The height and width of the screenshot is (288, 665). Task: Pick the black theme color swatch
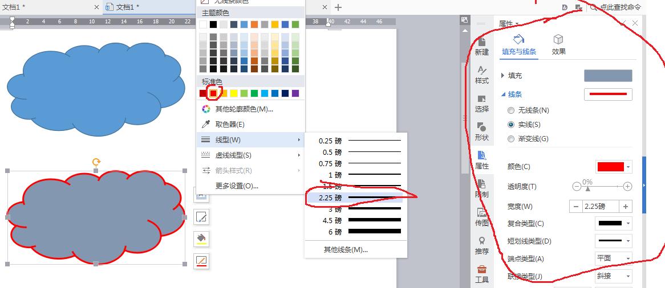(213, 24)
